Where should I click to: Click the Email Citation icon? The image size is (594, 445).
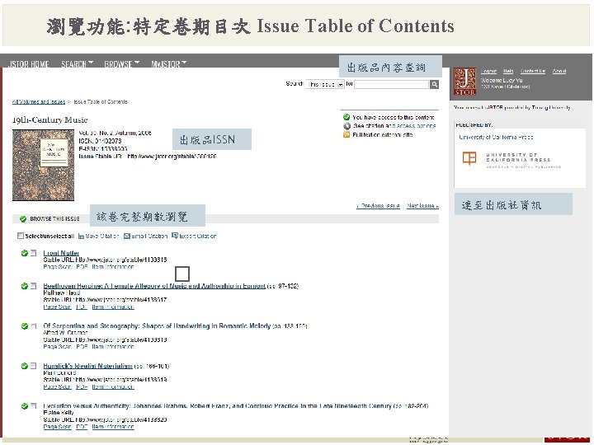pos(127,237)
